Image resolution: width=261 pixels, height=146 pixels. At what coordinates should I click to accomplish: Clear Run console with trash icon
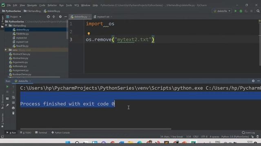pyautogui.click(x=13, y=113)
